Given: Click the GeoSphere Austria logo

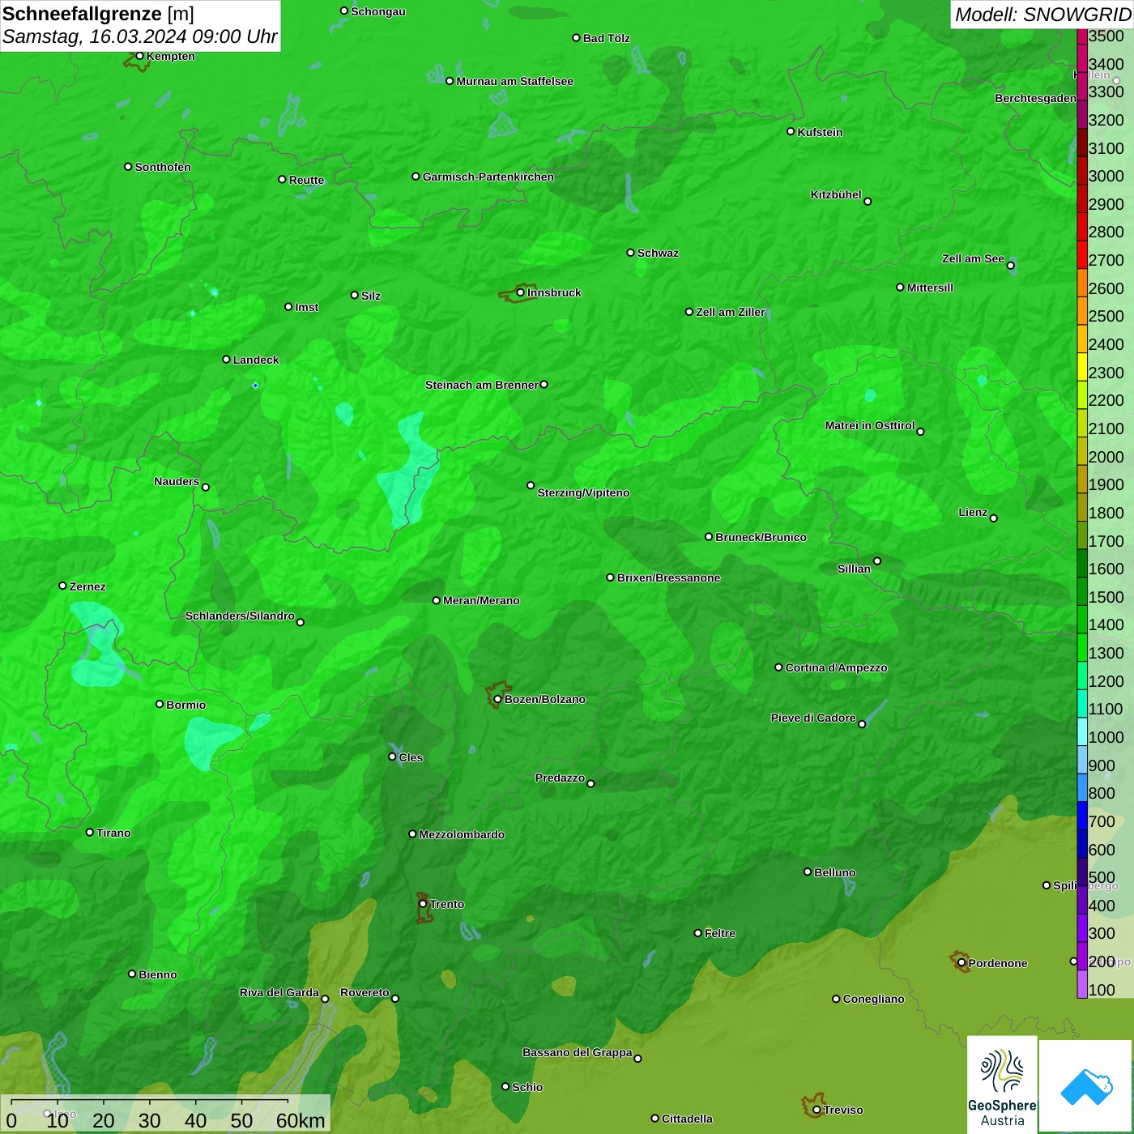Looking at the screenshot, I should [1002, 1085].
